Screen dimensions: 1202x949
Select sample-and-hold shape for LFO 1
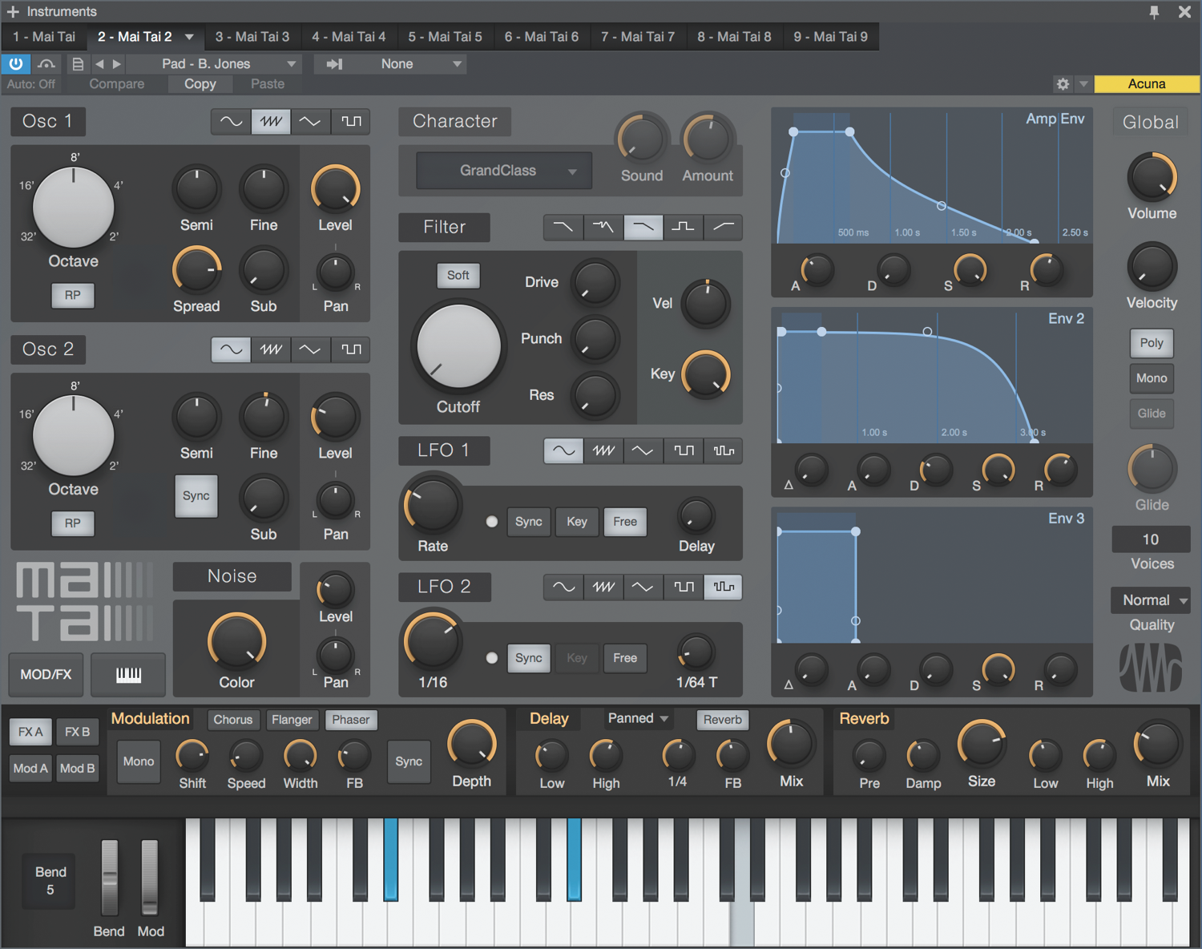coord(723,450)
